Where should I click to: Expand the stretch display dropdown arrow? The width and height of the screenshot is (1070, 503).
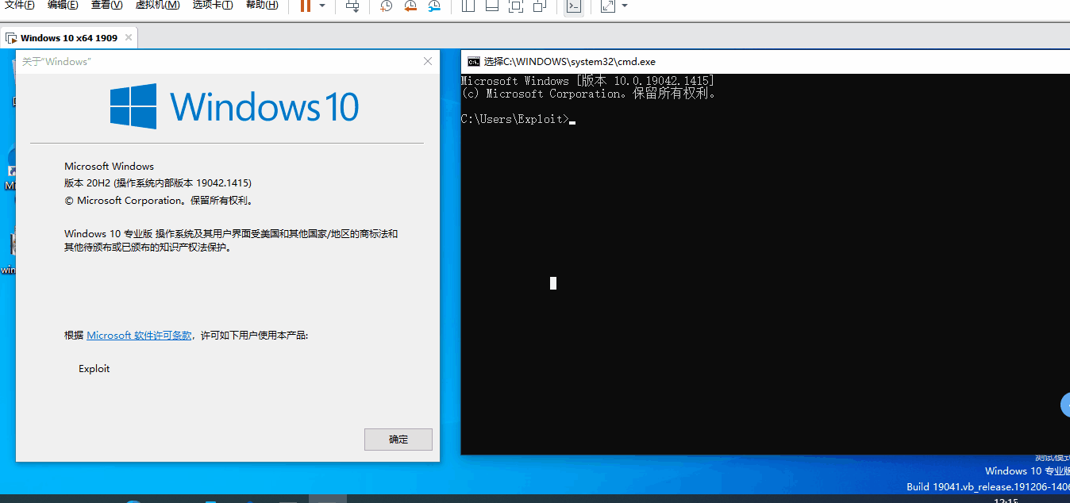pyautogui.click(x=625, y=6)
